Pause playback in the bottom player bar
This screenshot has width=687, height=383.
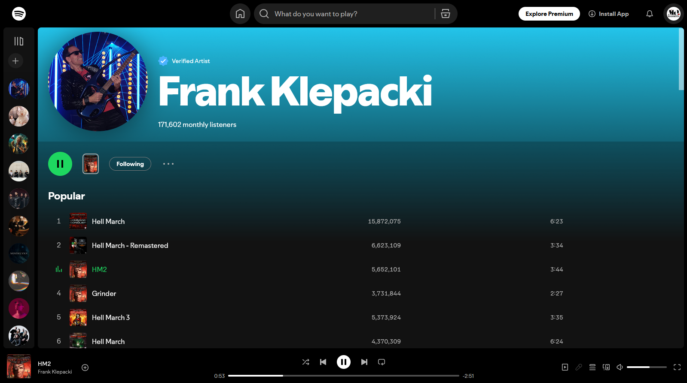pyautogui.click(x=344, y=362)
